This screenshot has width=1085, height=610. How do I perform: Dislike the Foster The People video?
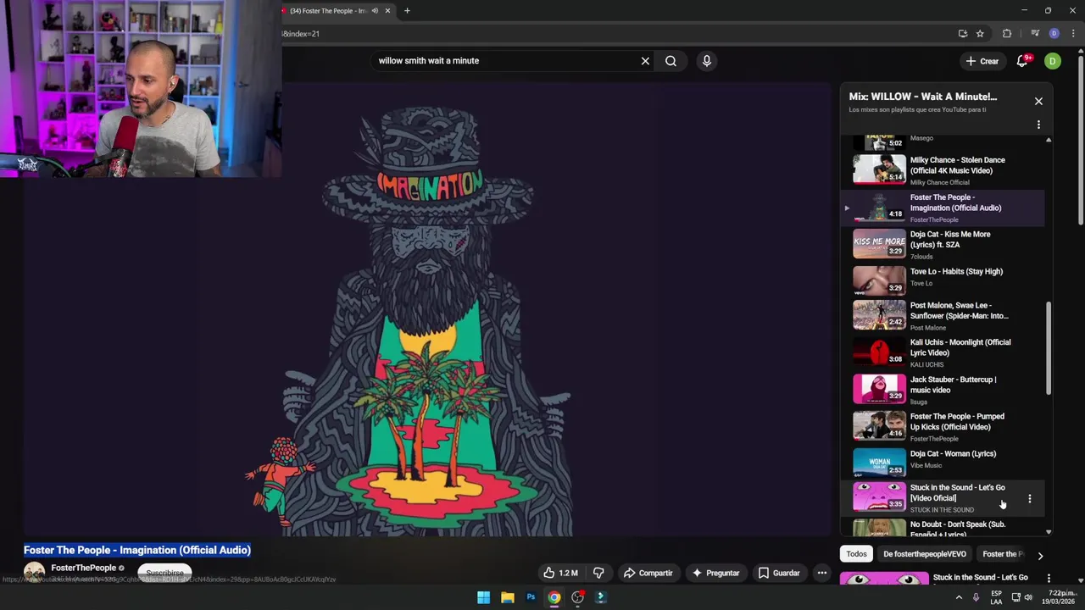[x=598, y=573]
